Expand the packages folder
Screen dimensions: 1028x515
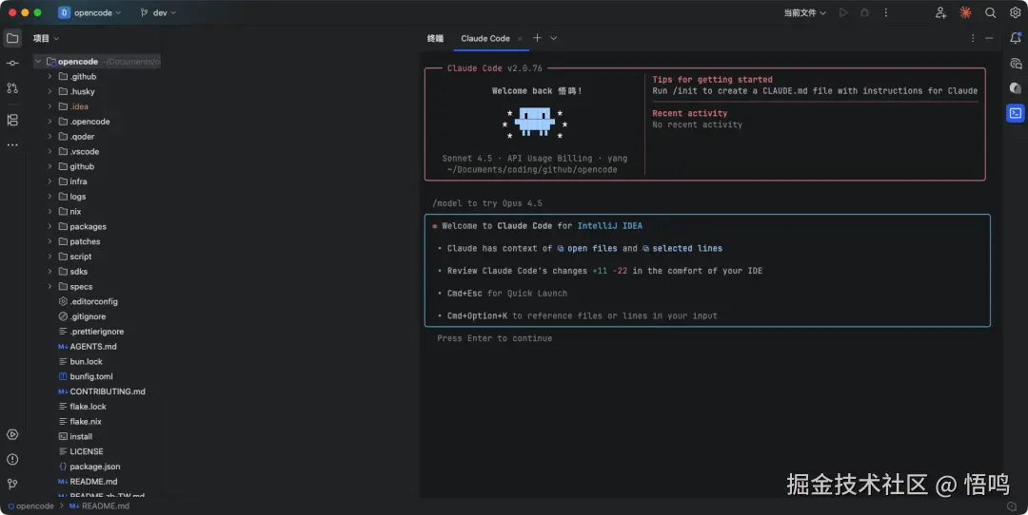click(49, 226)
